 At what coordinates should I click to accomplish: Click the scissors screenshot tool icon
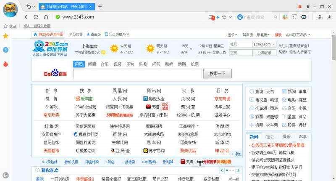(x=319, y=17)
